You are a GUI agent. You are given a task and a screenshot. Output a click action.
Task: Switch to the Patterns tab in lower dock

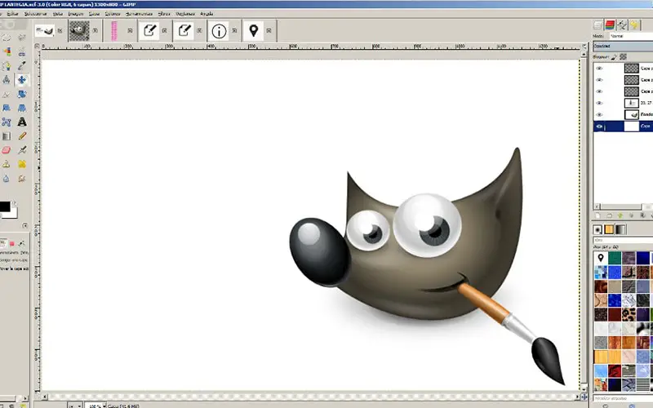coord(609,230)
